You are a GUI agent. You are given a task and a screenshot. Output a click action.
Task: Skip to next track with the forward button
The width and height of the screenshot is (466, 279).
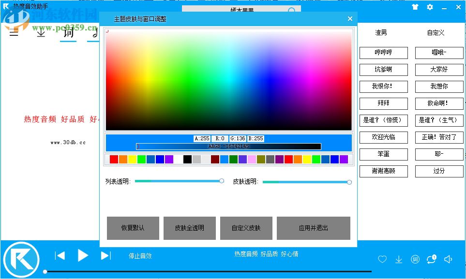click(105, 256)
